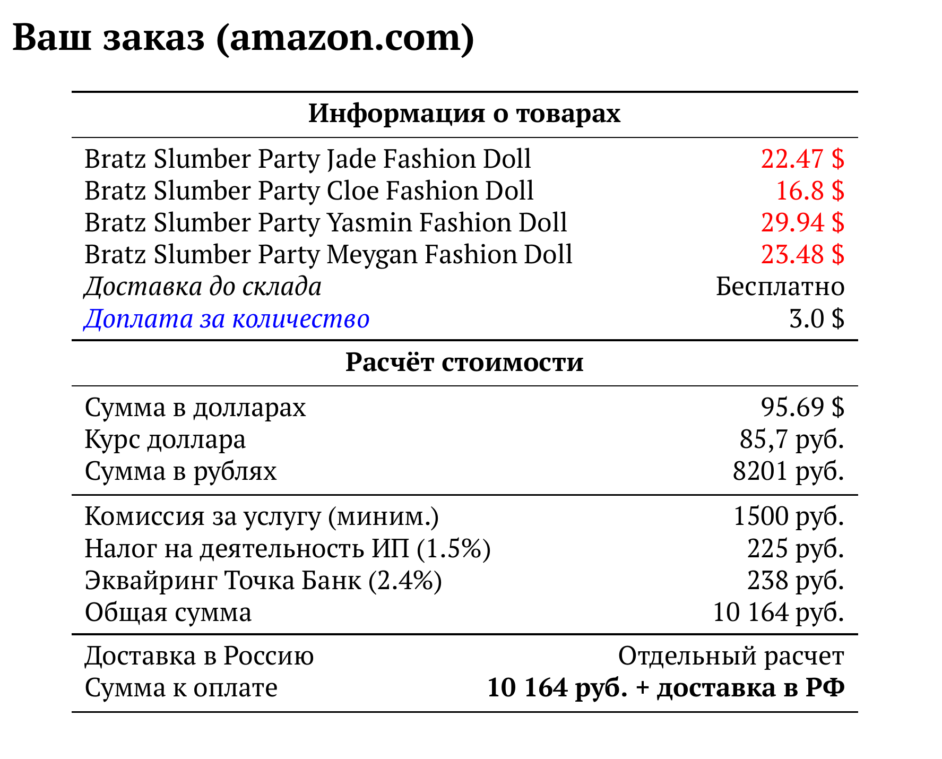Screen dimensions: 942x759
Task: Click the bold '10 164 руб. + доставка в РФ' total
Action: 666,688
